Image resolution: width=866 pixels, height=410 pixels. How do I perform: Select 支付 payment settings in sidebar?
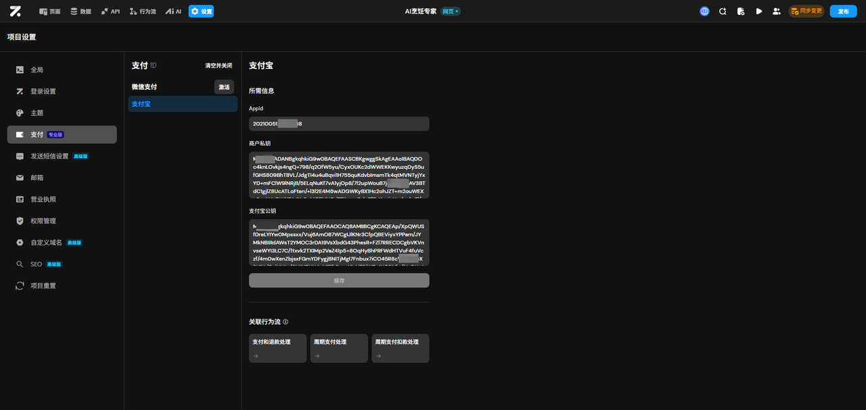coord(62,134)
